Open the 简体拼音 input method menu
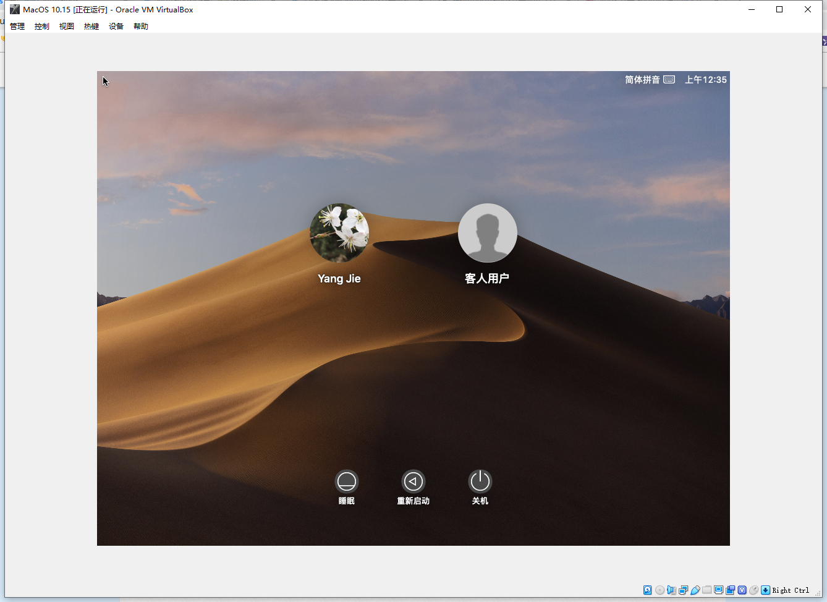This screenshot has width=827, height=602. pos(642,80)
